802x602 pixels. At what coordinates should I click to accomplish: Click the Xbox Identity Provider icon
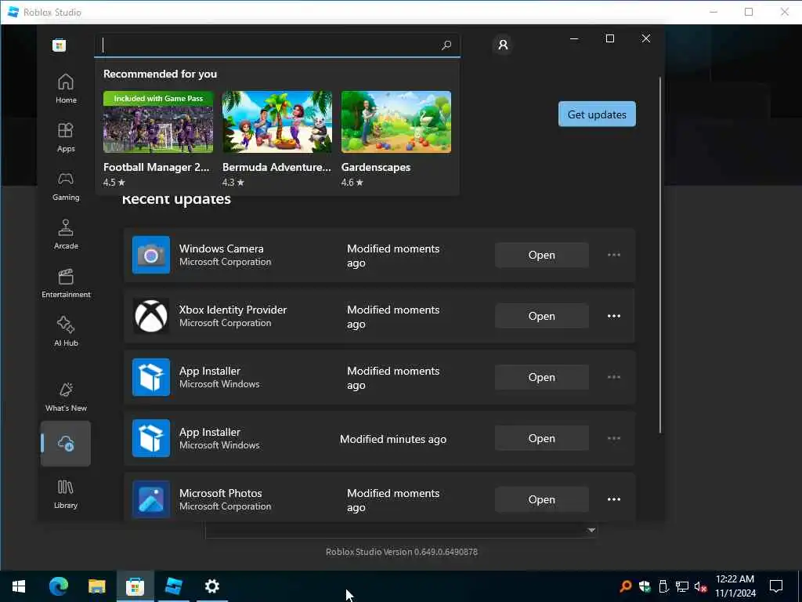(x=151, y=316)
